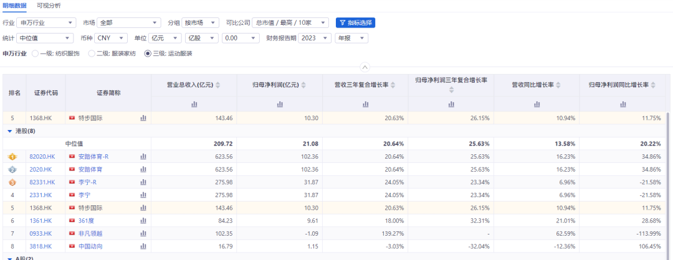Open 安踏体育-R security name link
Image resolution: width=673 pixels, height=260 pixels.
94,157
